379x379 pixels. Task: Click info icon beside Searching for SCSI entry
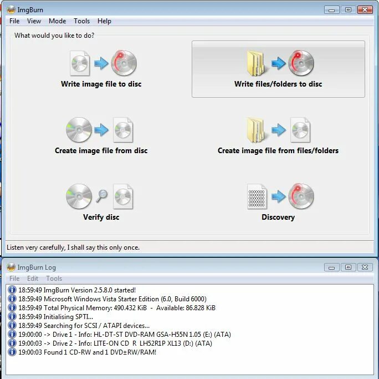pyautogui.click(x=12, y=325)
